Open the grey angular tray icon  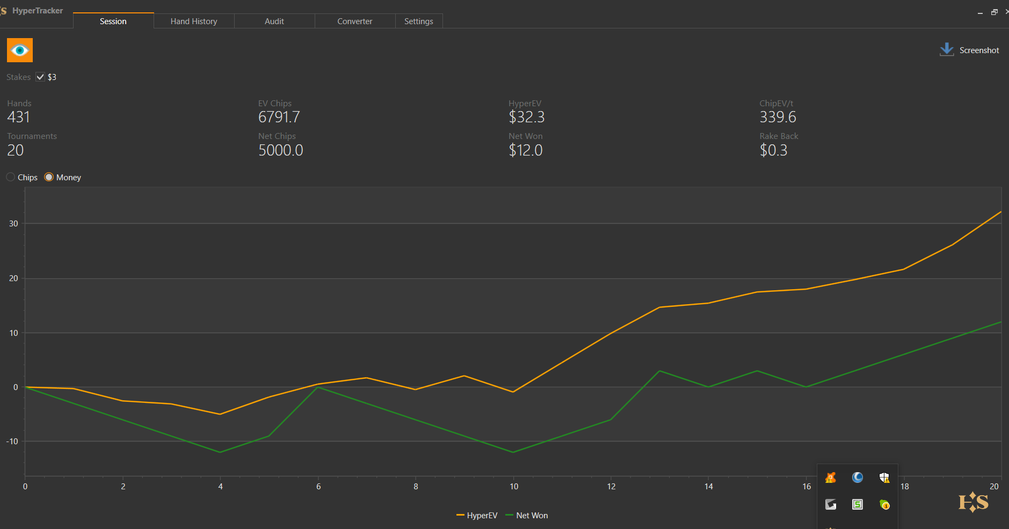click(x=831, y=504)
